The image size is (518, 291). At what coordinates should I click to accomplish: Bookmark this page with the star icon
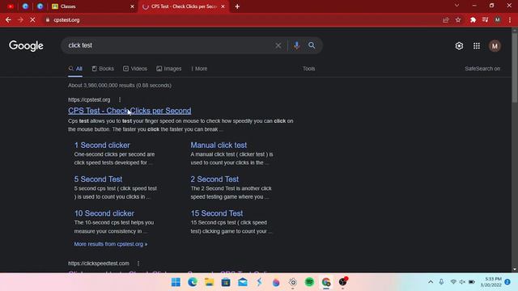(458, 19)
